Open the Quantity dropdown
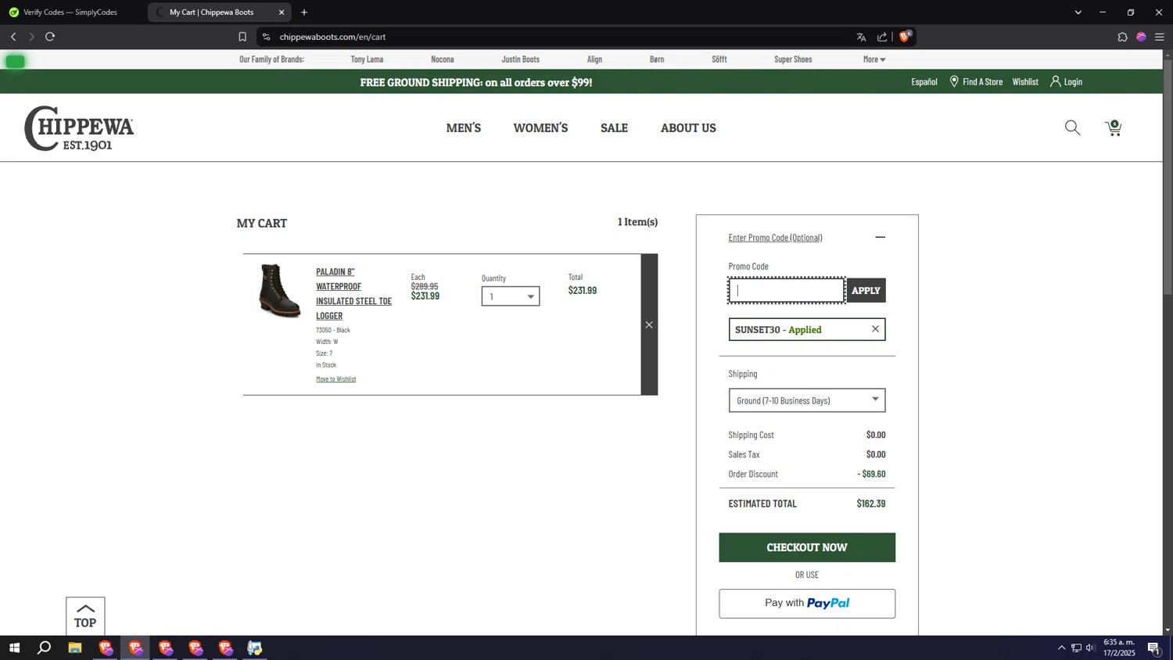The image size is (1173, 660). click(511, 296)
